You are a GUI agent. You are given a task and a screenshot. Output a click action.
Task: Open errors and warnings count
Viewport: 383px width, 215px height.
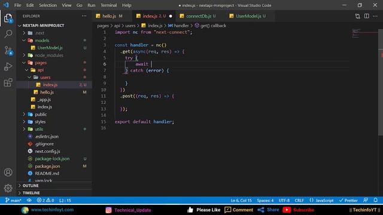pos(45,201)
